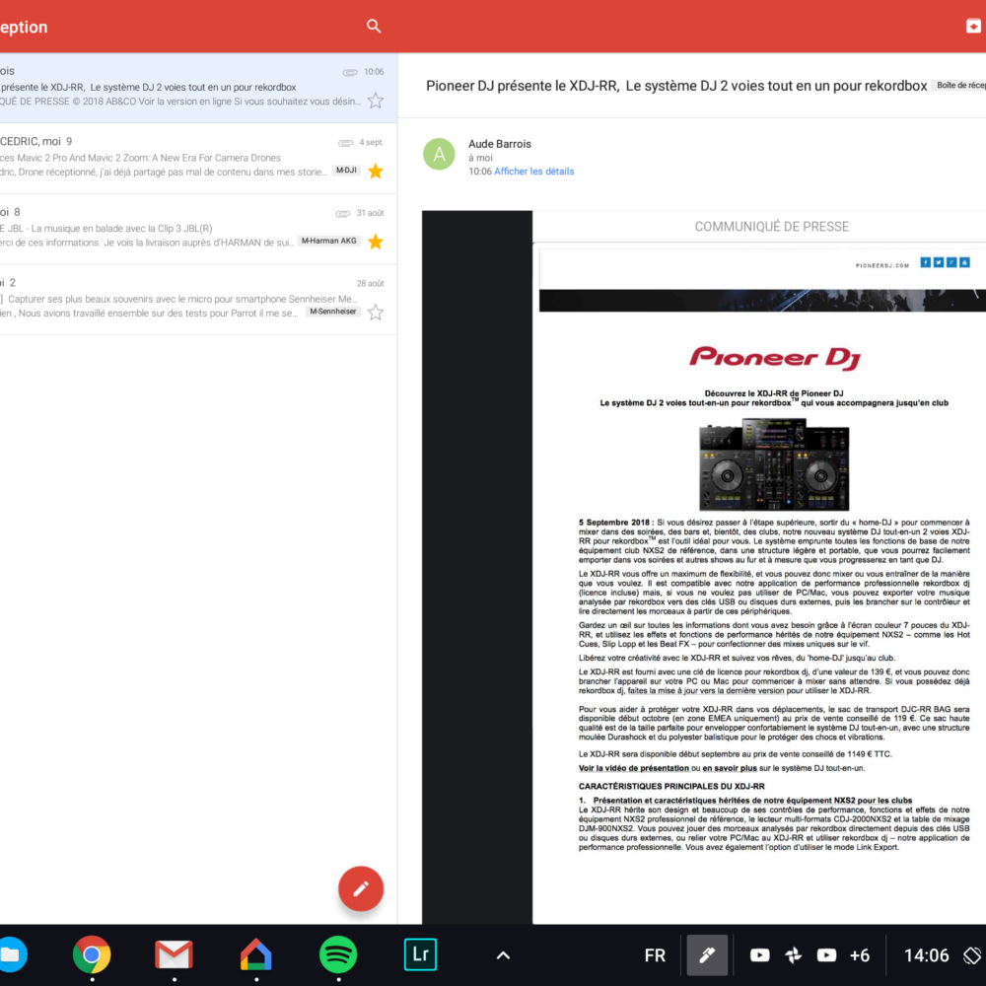Click the 28 août date in the list
This screenshot has width=986, height=986.
tap(371, 284)
